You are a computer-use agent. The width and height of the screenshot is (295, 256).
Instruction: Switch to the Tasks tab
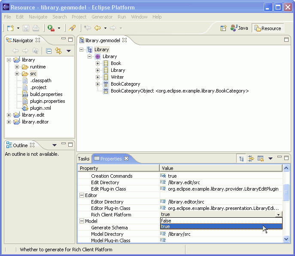(84, 159)
